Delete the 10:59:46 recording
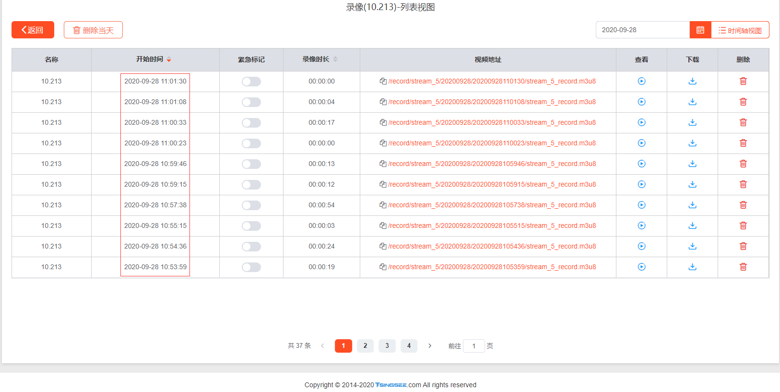The height and width of the screenshot is (392, 780). tap(743, 164)
